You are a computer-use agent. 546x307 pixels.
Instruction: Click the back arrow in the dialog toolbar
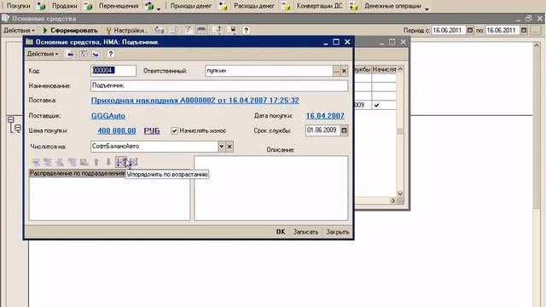pos(70,54)
